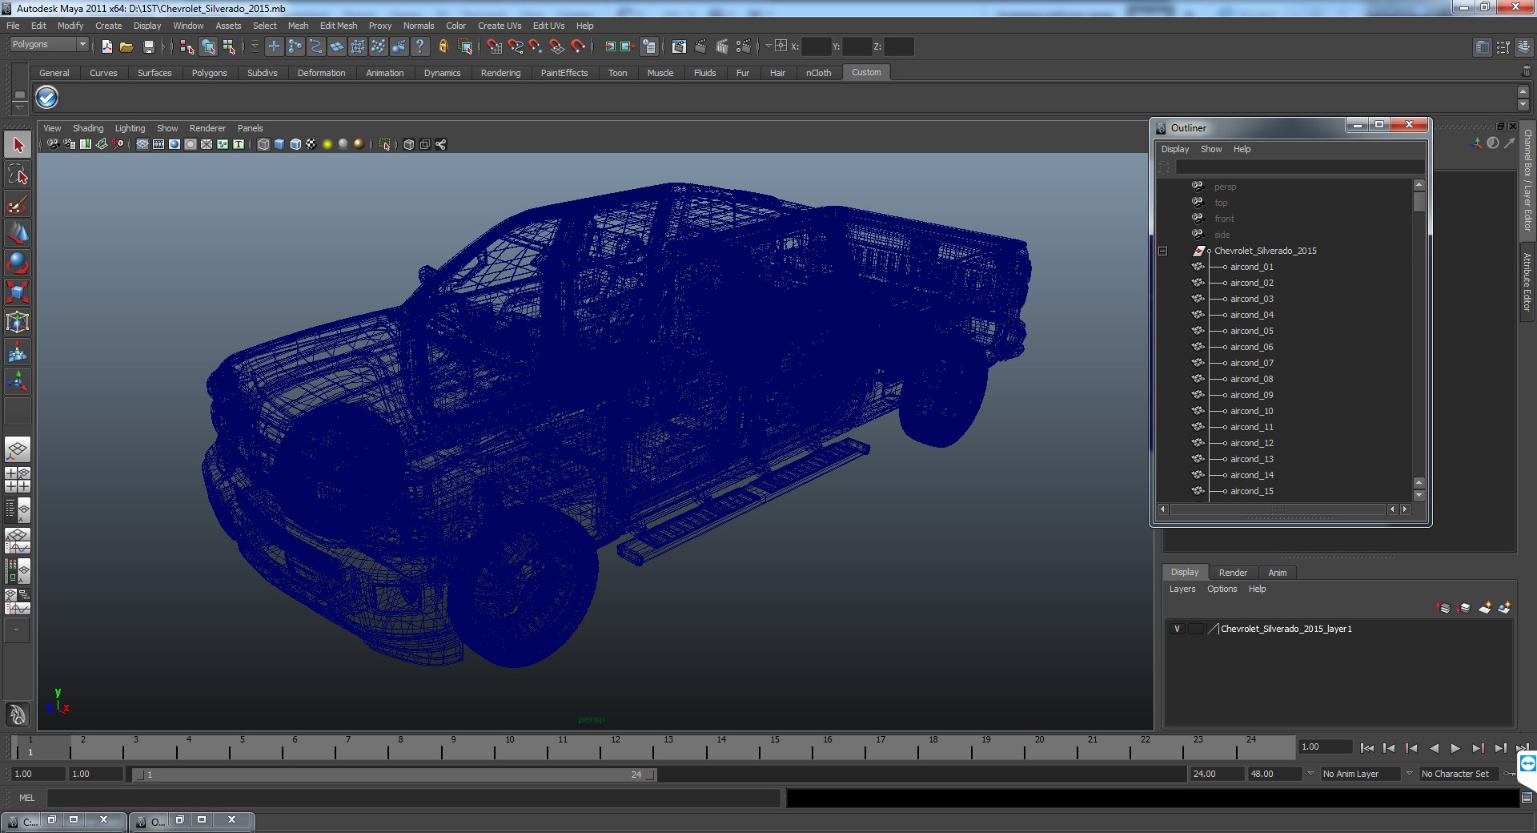1537x833 pixels.
Task: Switch to Persp/Outliner layout
Action: [18, 510]
